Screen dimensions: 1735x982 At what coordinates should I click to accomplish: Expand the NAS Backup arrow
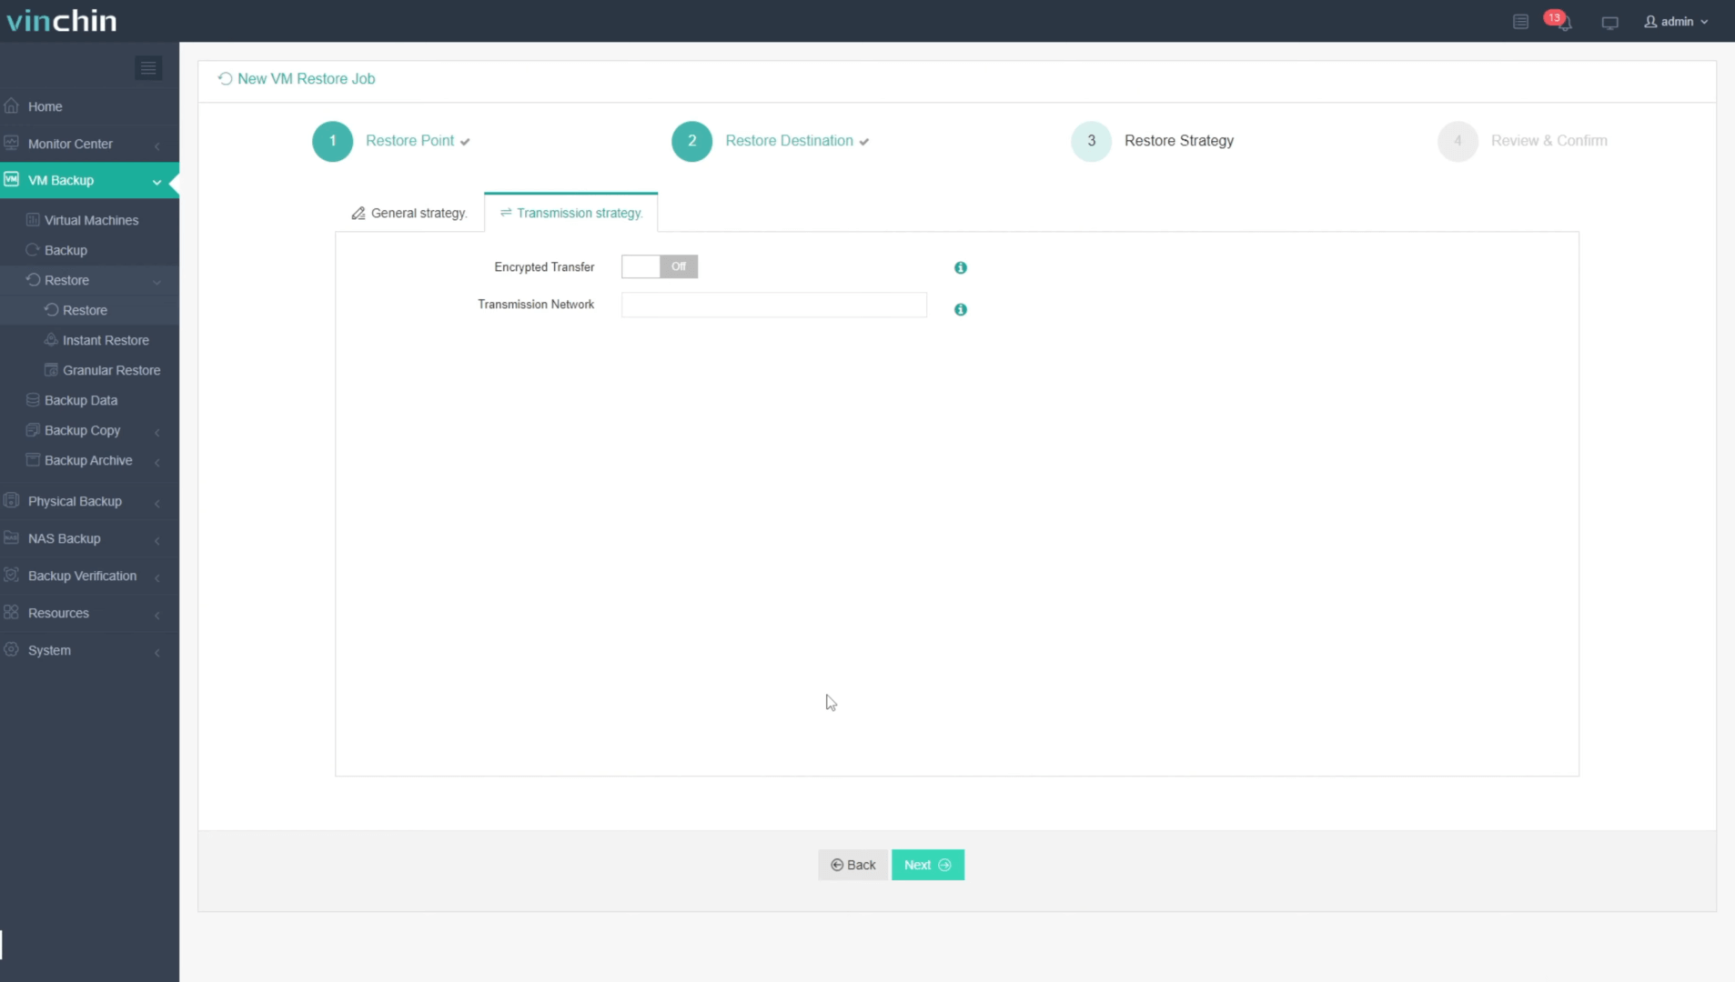tap(157, 540)
